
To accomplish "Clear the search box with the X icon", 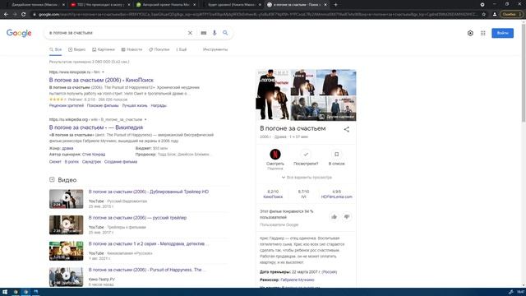I will pyautogui.click(x=190, y=33).
